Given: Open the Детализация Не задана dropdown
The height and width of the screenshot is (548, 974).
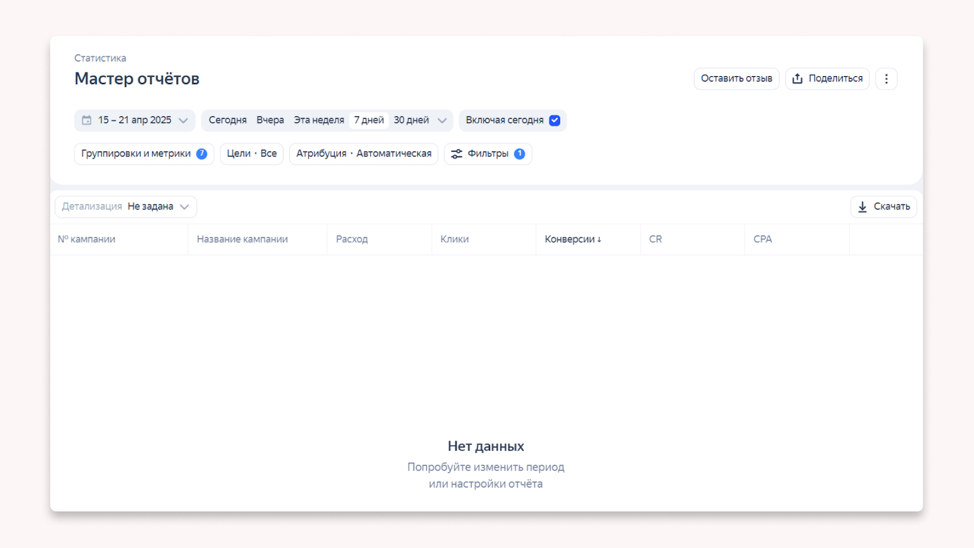Looking at the screenshot, I should click(x=126, y=206).
